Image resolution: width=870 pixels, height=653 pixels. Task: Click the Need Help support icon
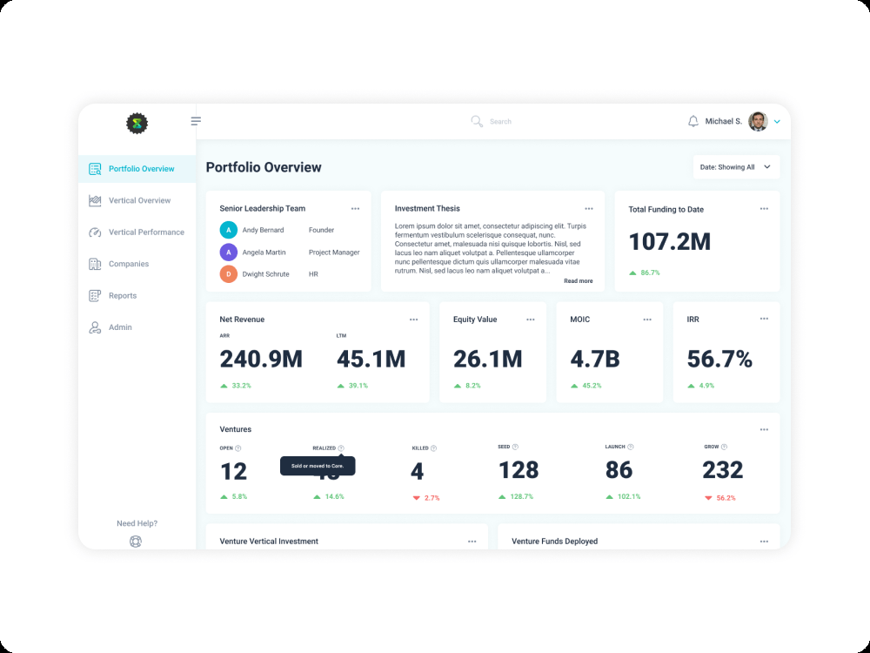point(136,541)
